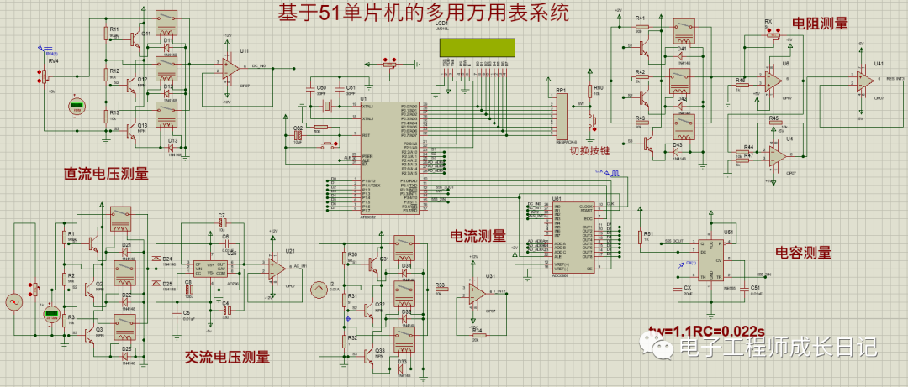
Task: Click the U11 OP07 op-amp symbol
Action: pos(230,68)
